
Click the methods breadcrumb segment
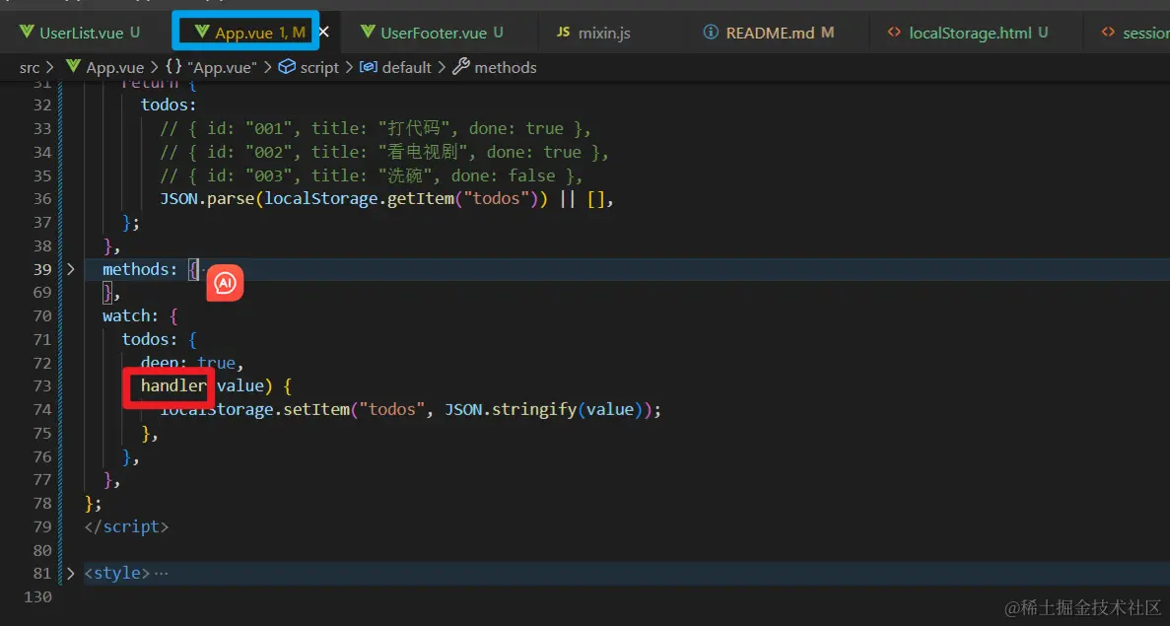(505, 68)
